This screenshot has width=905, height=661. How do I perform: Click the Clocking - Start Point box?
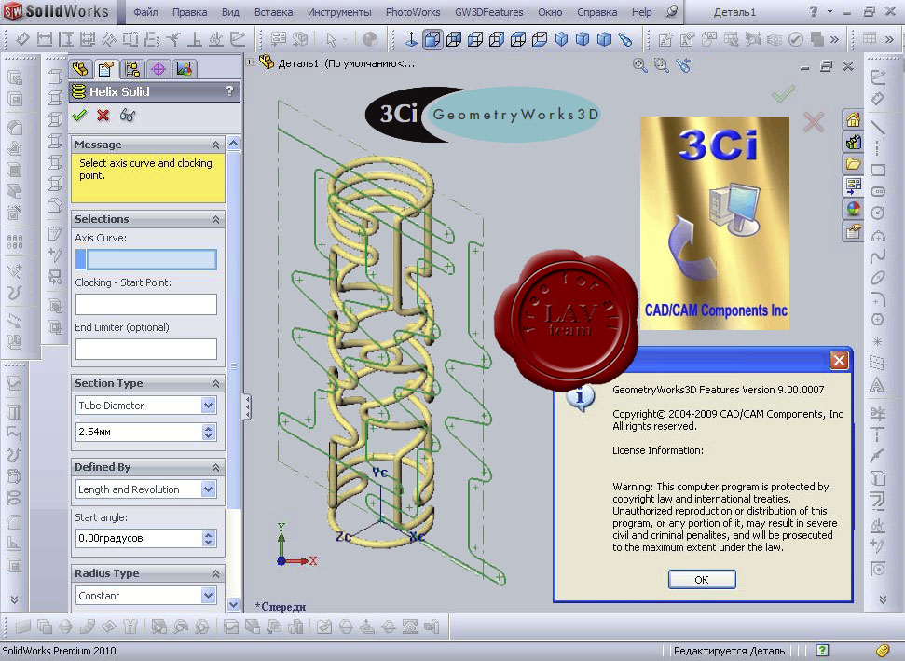[146, 304]
